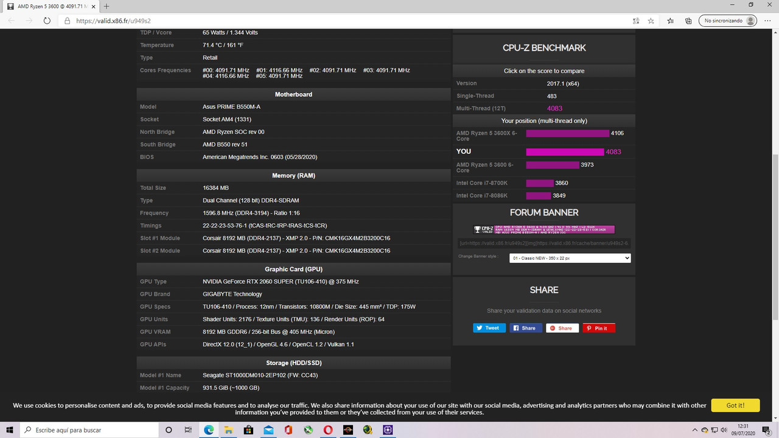Image resolution: width=779 pixels, height=438 pixels.
Task: Open the AMD Ryzen Master taskbar icon
Action: [x=348, y=429]
